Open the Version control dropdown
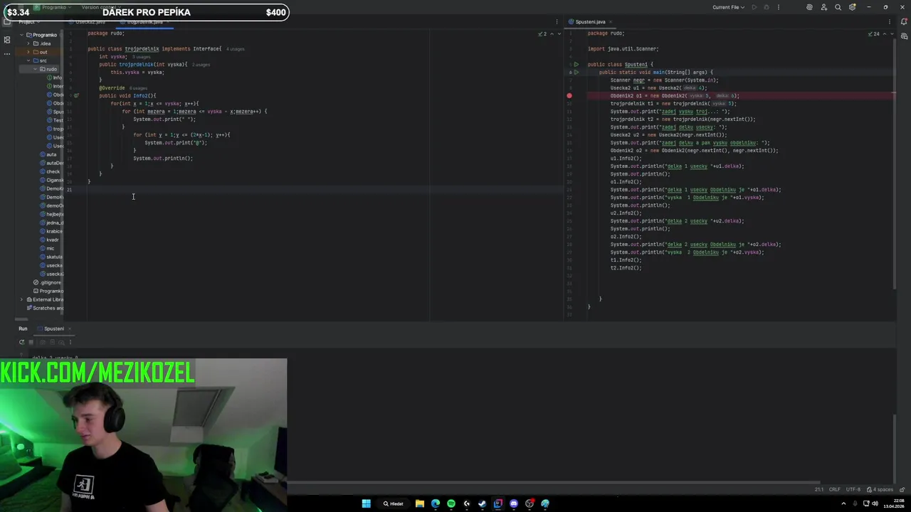Viewport: 911px width, 512px height. 100,7
